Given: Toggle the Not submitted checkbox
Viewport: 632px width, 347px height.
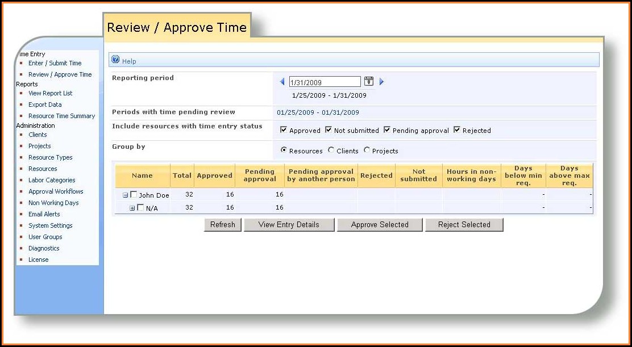Looking at the screenshot, I should pos(329,130).
